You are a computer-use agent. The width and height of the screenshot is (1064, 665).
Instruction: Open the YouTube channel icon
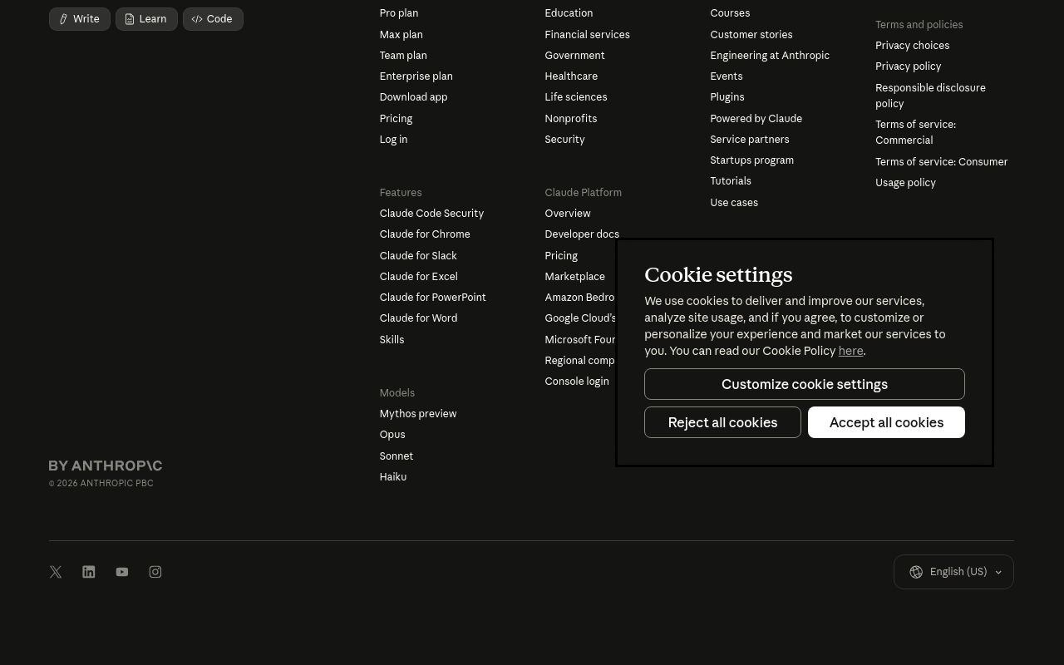[122, 572]
